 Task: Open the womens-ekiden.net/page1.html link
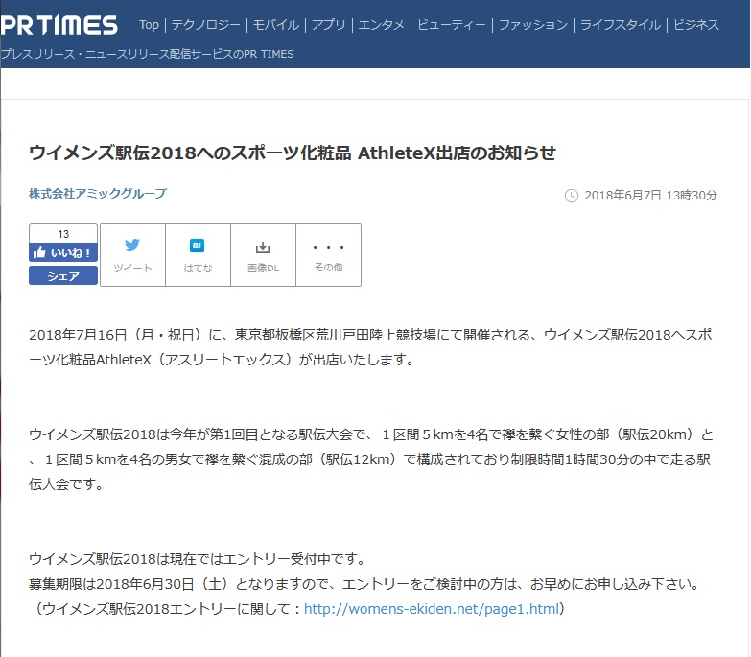pyautogui.click(x=432, y=609)
